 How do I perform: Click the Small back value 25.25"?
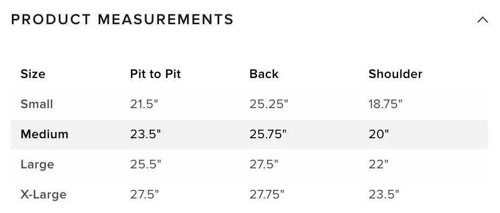click(268, 104)
